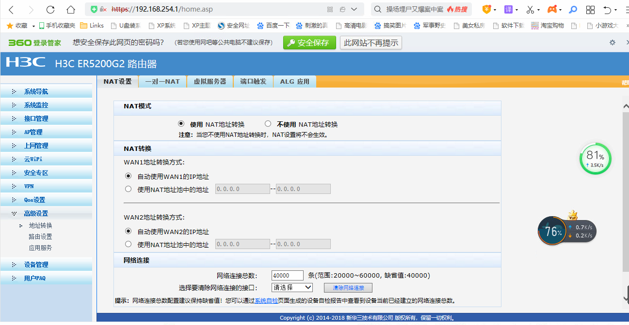
Task: Switch to ALG 应用 tab
Action: pyautogui.click(x=295, y=82)
